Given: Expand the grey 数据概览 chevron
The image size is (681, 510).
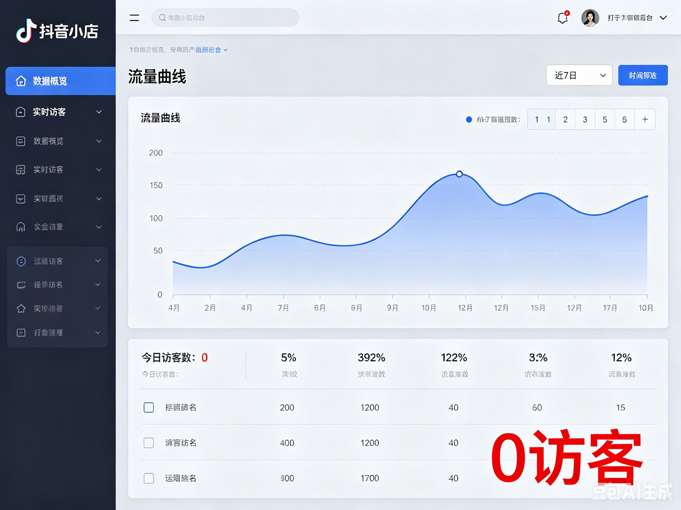Looking at the screenshot, I should (99, 141).
